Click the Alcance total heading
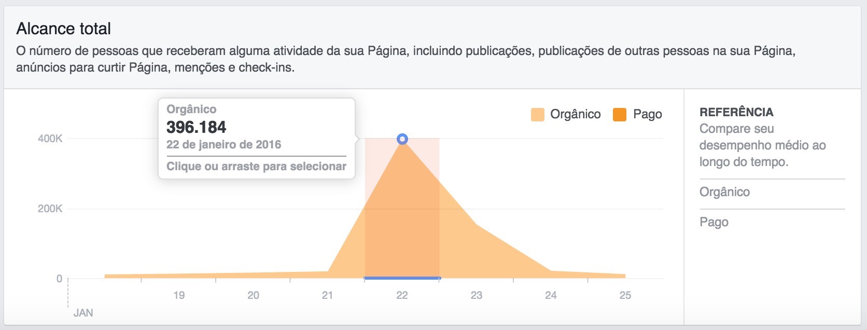Viewport: 867px width, 330px height. [x=64, y=29]
